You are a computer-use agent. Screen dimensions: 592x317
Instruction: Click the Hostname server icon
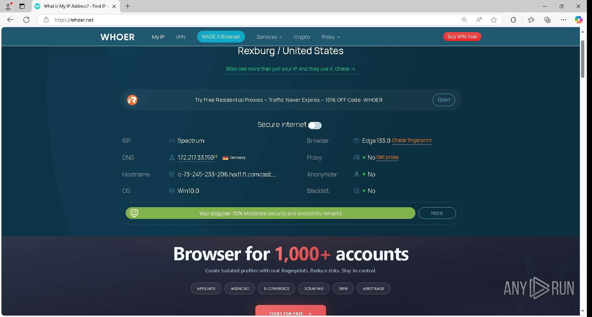point(172,174)
